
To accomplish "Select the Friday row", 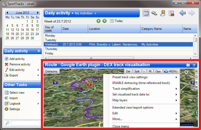I will coord(118,53).
